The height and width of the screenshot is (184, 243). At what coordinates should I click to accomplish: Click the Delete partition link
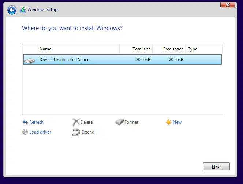87,122
